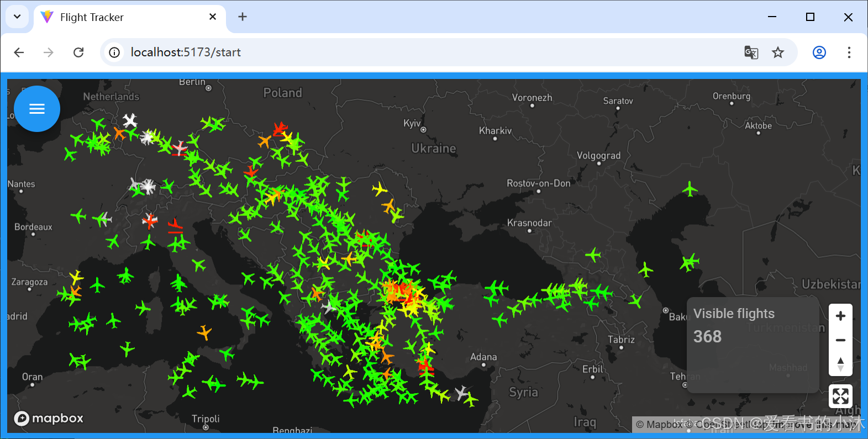Click the Kyiv city label

click(x=412, y=123)
